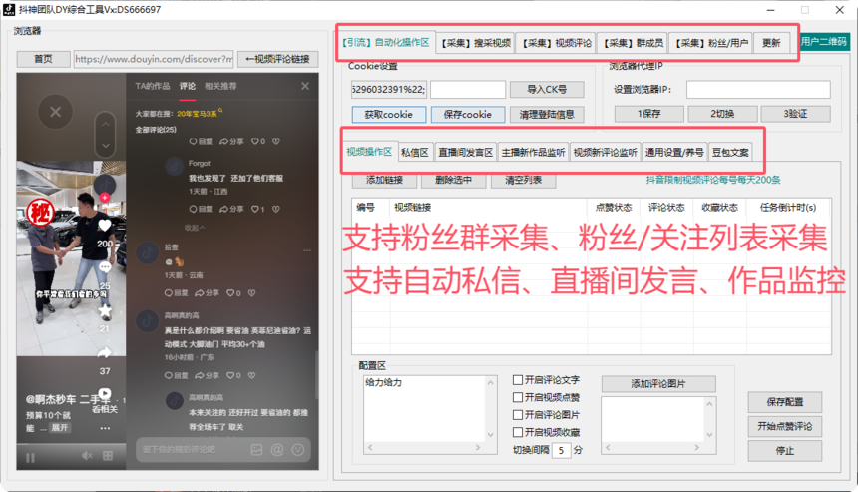Share the comment by 拾壹
This screenshot has width=858, height=492.
207,292
